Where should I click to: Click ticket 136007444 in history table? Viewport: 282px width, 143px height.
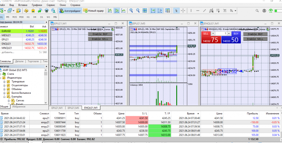60,122
